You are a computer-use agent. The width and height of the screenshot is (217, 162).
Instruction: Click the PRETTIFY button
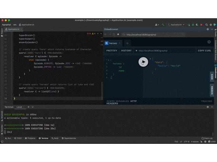(112, 51)
